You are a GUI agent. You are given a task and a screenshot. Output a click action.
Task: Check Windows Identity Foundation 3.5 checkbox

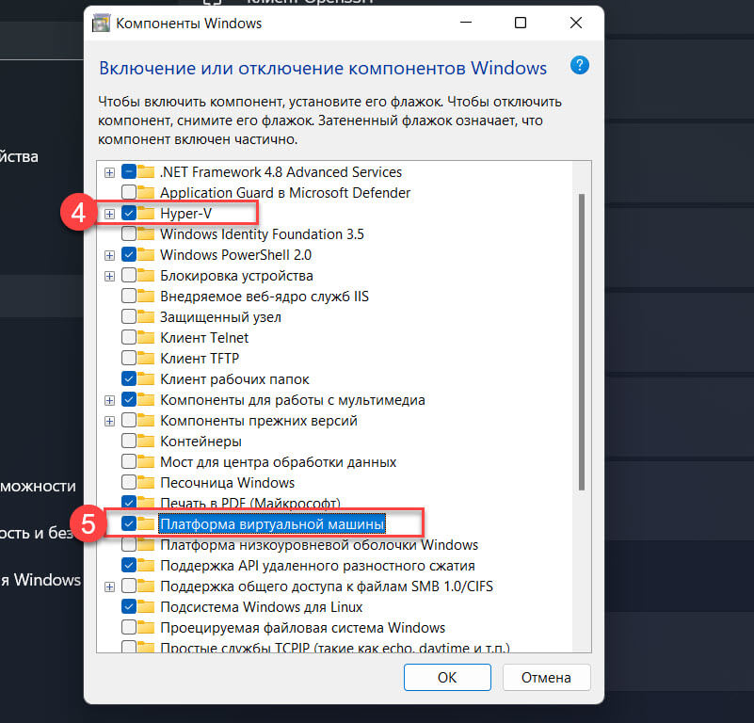(x=129, y=233)
